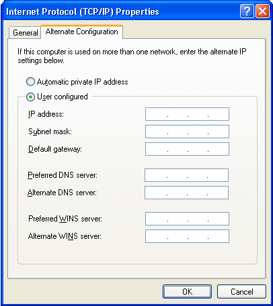Screen dimensions: 273x306
Task: Confirm settings with the OK button
Action: 187,292
